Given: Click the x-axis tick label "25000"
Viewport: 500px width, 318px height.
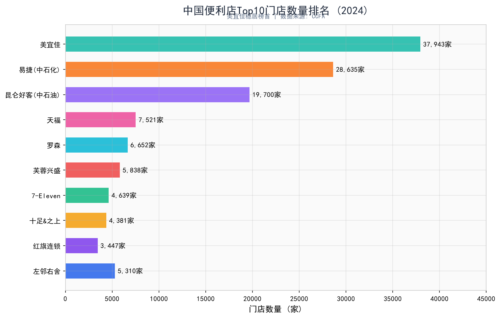Looking at the screenshot, I should (299, 299).
